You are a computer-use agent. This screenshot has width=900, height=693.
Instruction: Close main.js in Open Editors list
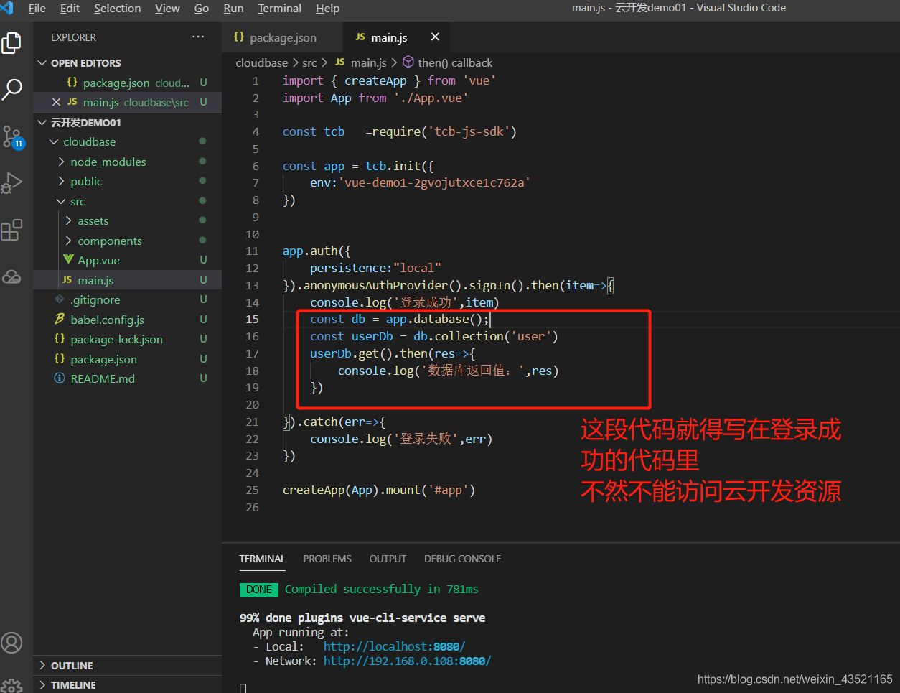pos(57,102)
